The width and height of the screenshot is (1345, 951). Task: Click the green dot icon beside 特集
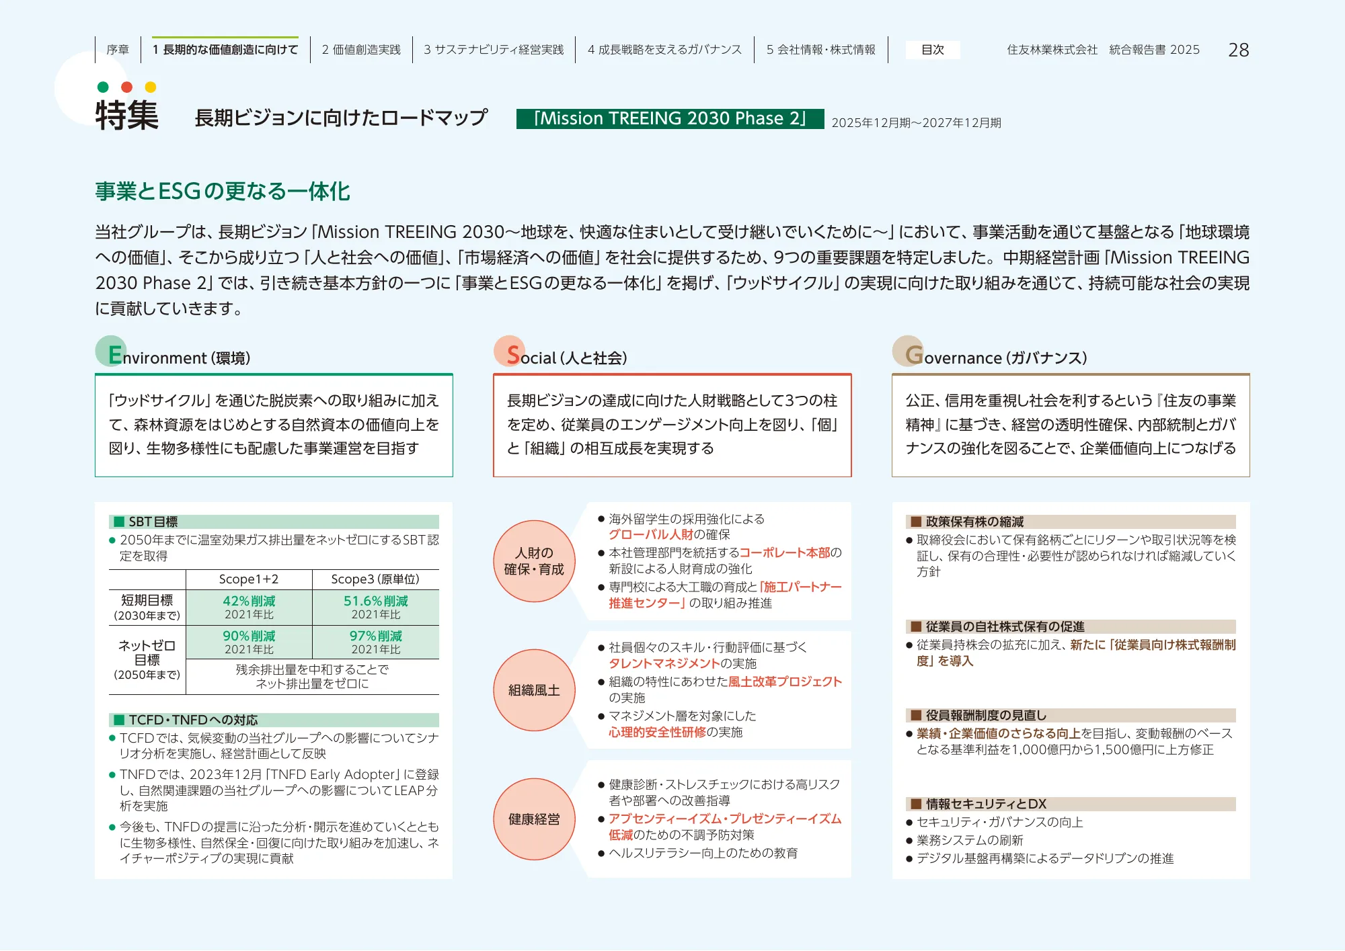coord(102,87)
